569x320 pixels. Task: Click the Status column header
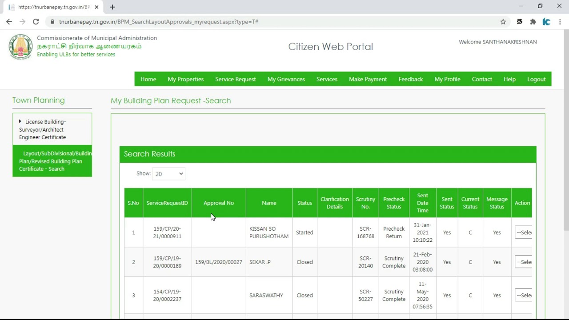pos(305,203)
